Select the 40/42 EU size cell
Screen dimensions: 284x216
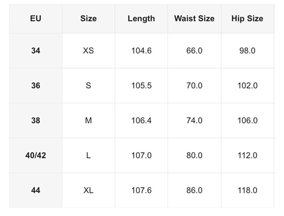tap(35, 155)
